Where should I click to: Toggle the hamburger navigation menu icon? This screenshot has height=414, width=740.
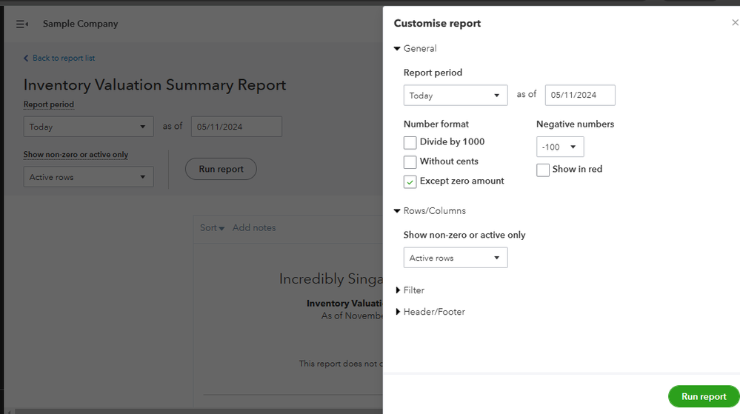coord(22,24)
